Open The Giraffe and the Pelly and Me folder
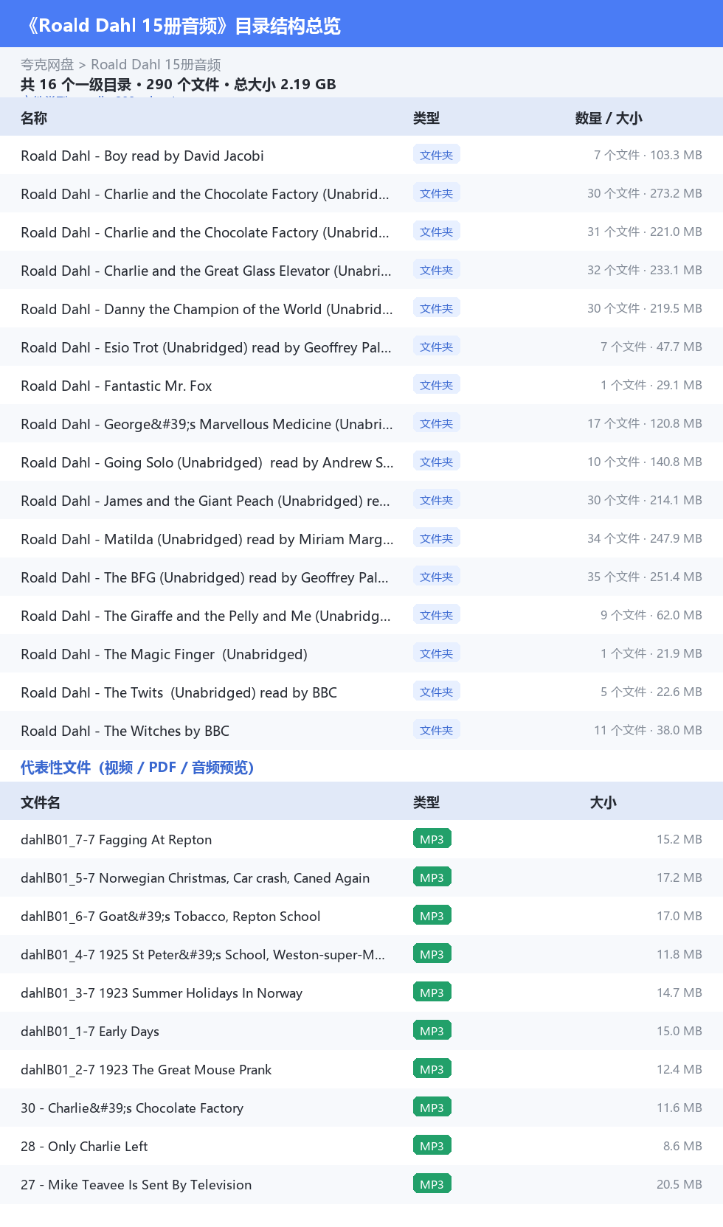 coord(206,616)
